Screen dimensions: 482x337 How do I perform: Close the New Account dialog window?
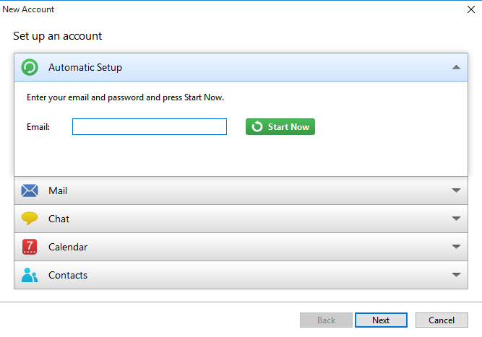pyautogui.click(x=471, y=9)
